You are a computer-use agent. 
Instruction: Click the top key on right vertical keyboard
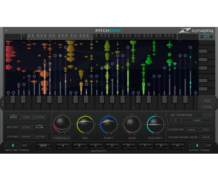(x=207, y=43)
